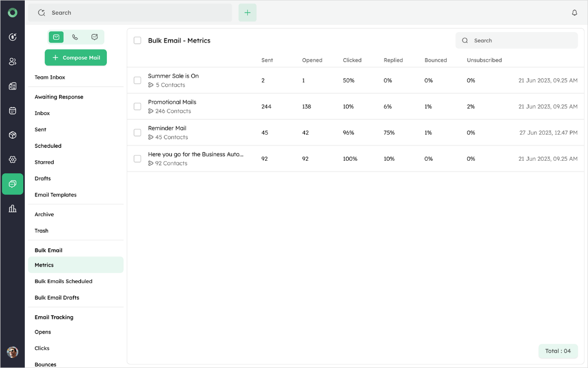Open the Sent folder in mail sidebar

point(41,130)
